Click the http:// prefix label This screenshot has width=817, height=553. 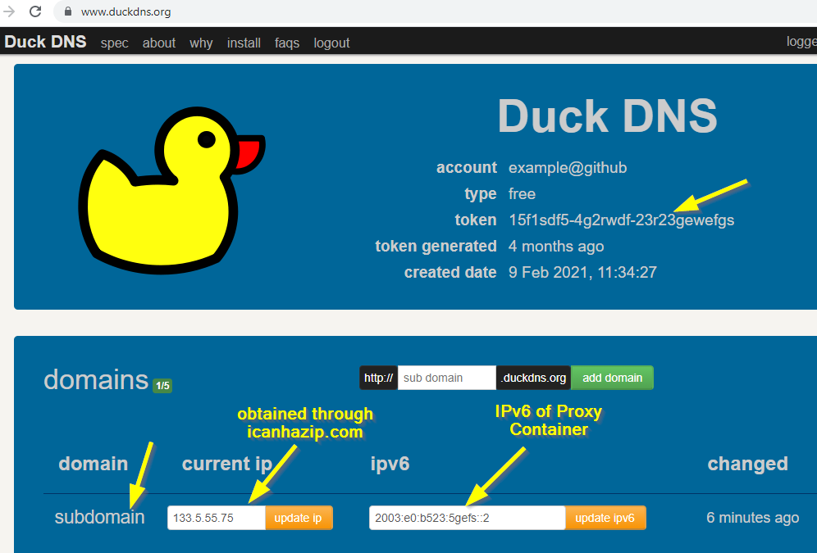pyautogui.click(x=379, y=378)
